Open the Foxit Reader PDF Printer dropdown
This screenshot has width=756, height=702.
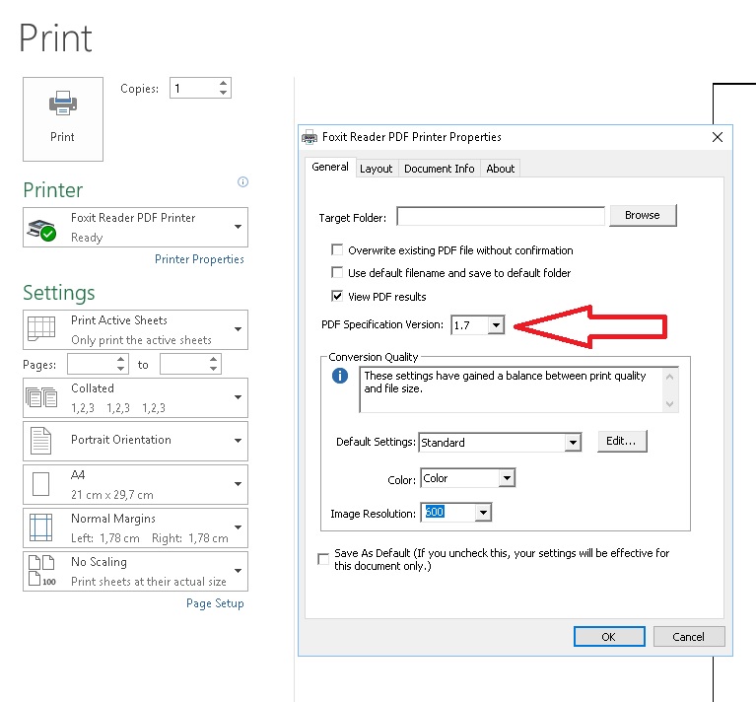pyautogui.click(x=135, y=227)
